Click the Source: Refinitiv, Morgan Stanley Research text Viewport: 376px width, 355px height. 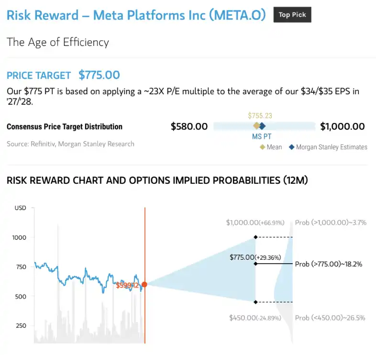point(70,144)
